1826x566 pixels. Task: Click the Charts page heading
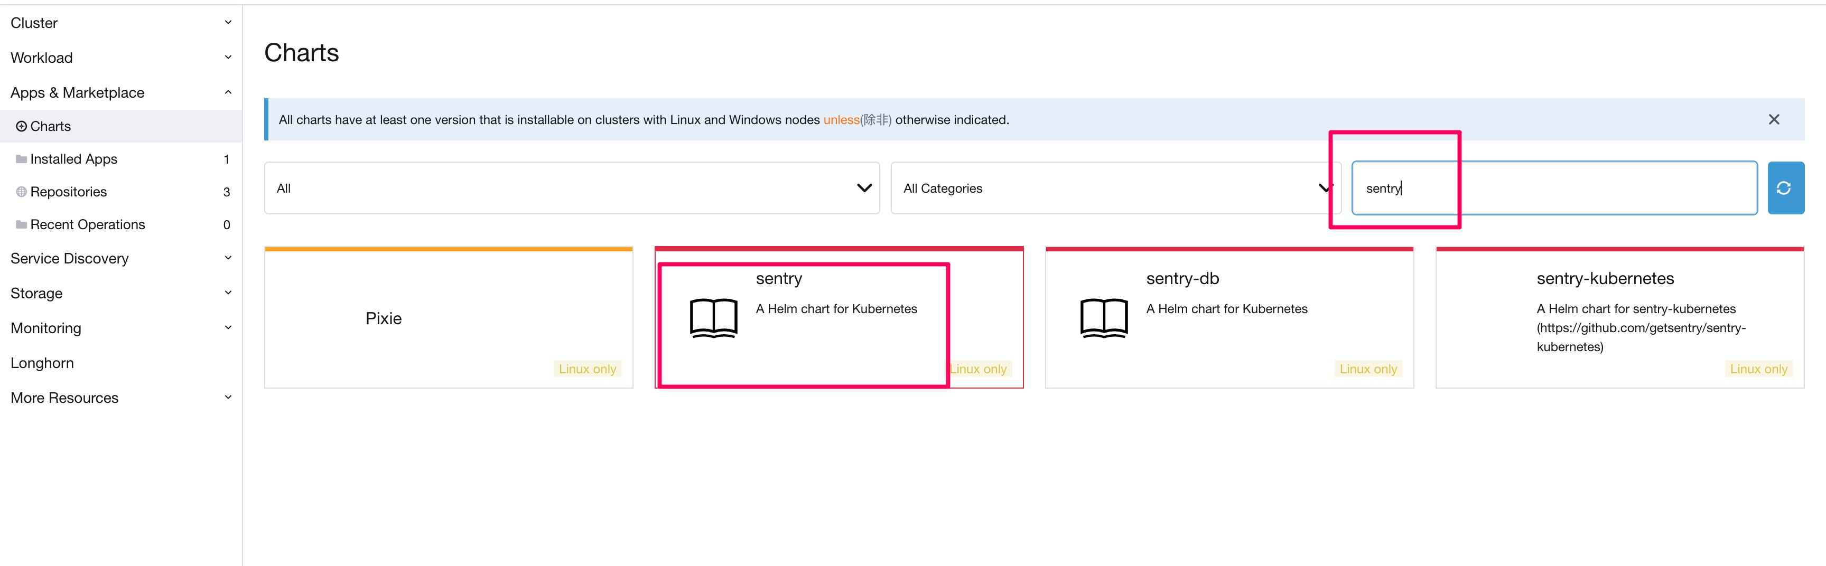point(301,52)
